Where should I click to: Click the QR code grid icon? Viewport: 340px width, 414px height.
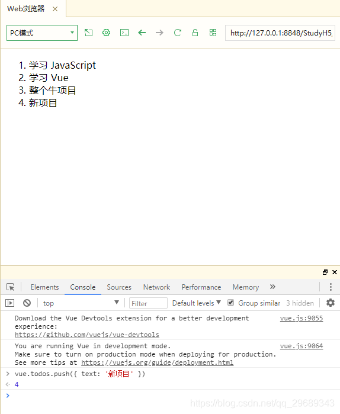(213, 33)
